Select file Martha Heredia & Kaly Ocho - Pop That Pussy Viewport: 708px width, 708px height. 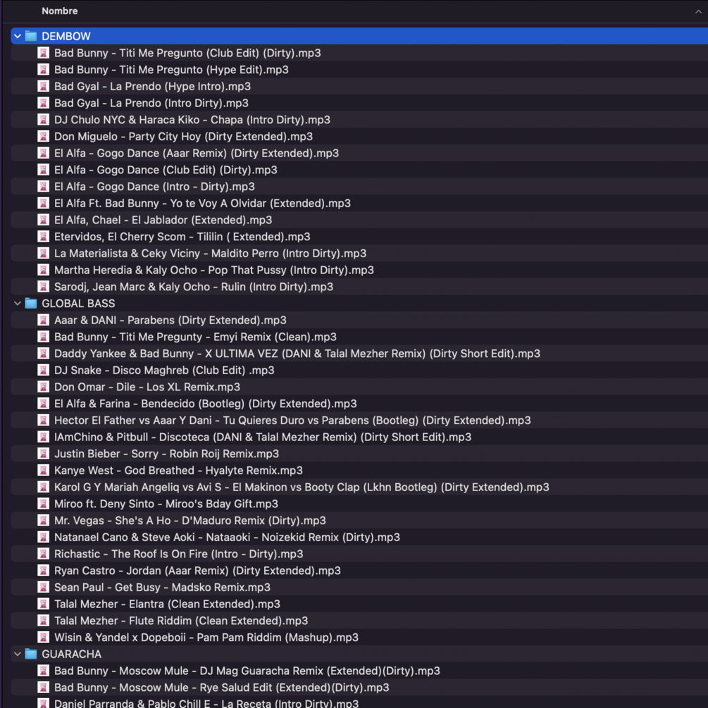point(214,270)
